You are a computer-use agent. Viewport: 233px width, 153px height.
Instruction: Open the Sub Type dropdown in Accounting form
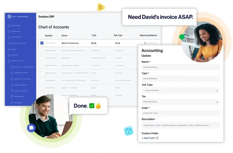click(x=181, y=90)
